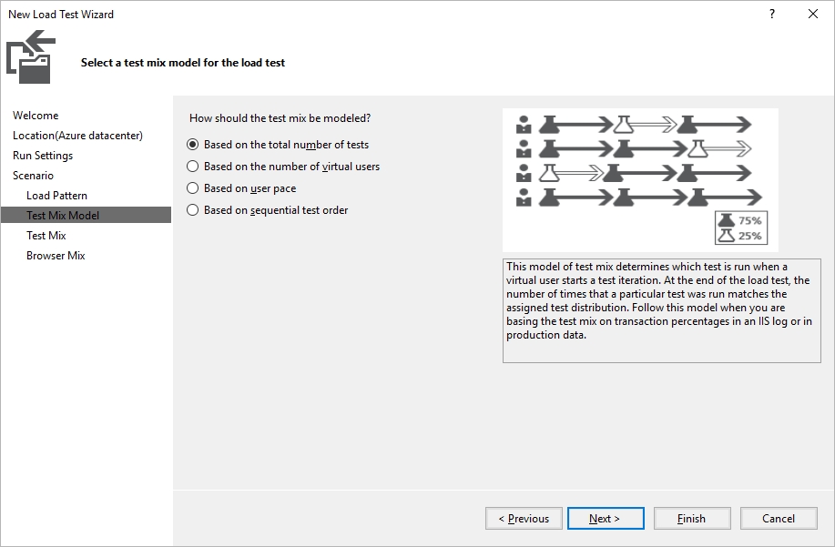This screenshot has height=547, width=835.
Task: Choose Based on user pace option
Action: pos(241,188)
